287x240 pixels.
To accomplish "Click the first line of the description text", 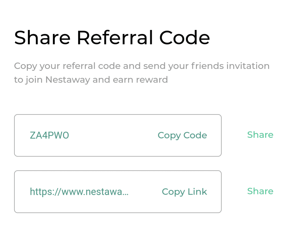I will [142, 66].
